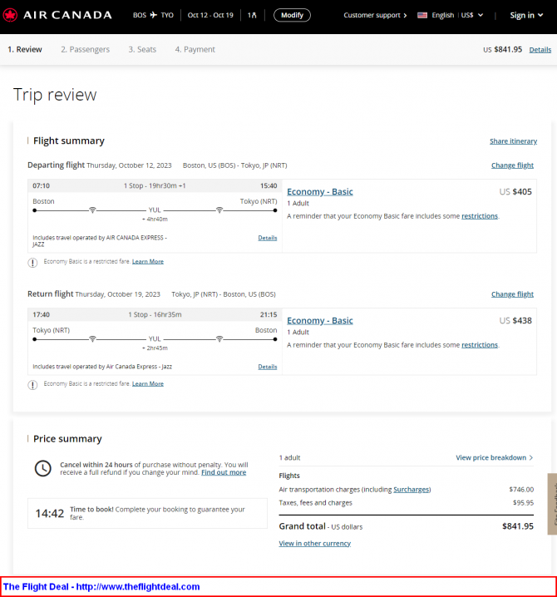Open Details link in return flight card
Image resolution: width=557 pixels, height=597 pixels.
click(267, 367)
